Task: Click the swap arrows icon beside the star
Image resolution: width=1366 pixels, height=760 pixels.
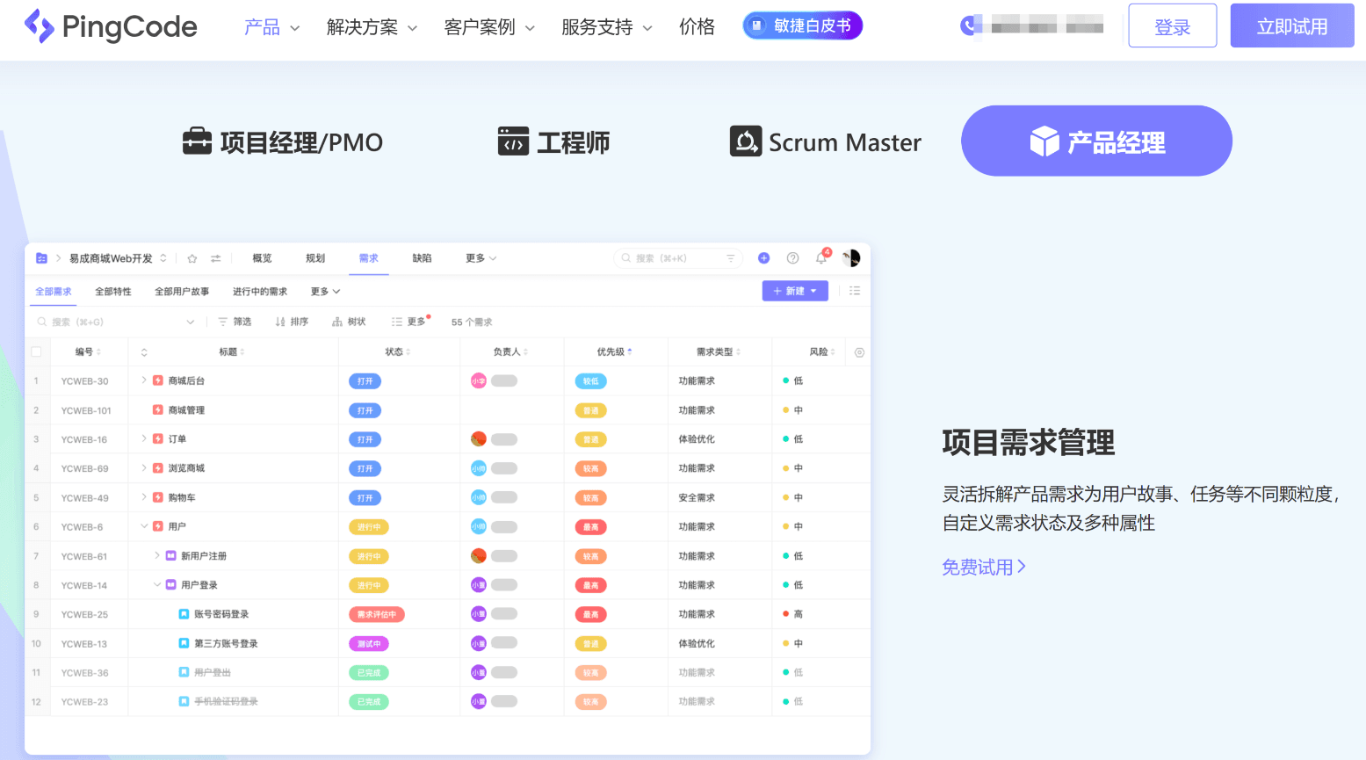Action: click(x=216, y=258)
